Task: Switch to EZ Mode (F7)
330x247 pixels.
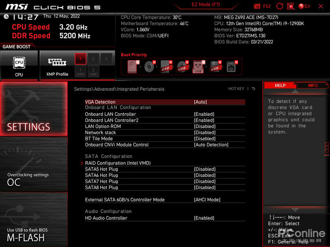Action: pyautogui.click(x=206, y=5)
